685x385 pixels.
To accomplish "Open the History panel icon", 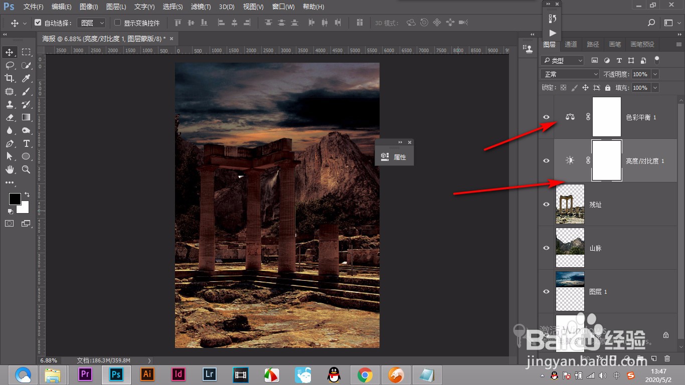I will pos(552,19).
